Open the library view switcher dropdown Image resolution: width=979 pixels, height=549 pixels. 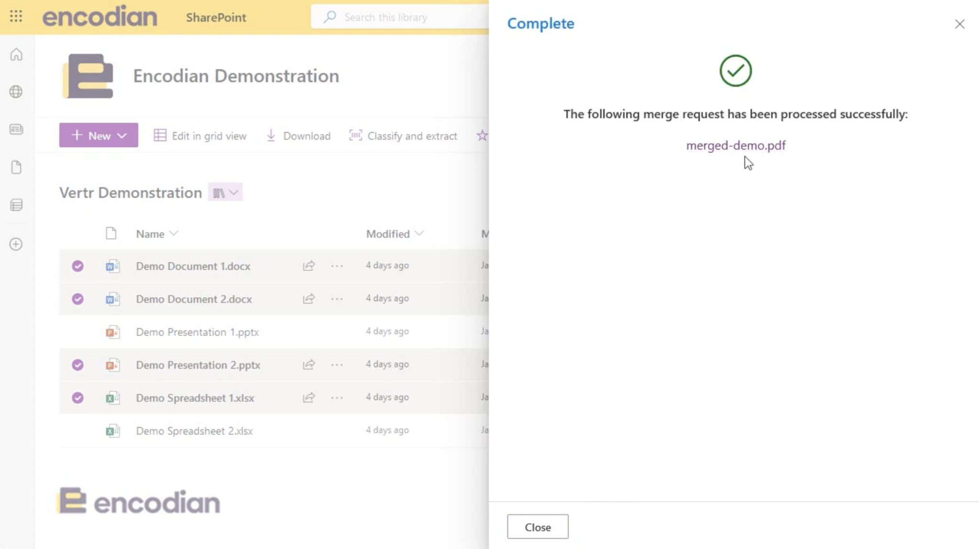coord(226,192)
